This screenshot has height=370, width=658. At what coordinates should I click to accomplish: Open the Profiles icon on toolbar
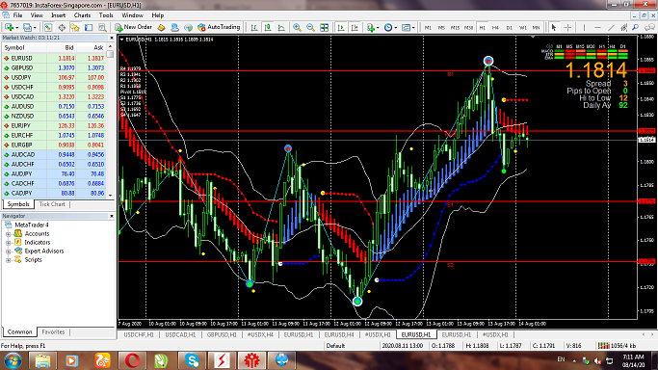(27, 27)
